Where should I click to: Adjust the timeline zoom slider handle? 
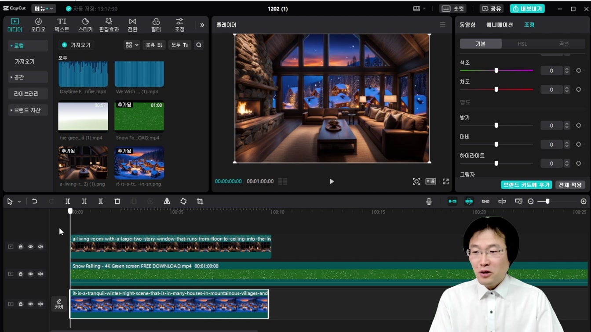pos(547,201)
